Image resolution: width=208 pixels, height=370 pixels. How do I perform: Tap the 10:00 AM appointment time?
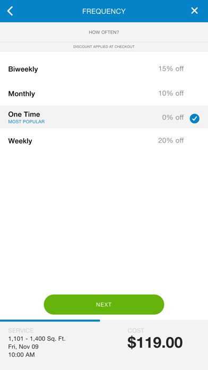[21, 355]
